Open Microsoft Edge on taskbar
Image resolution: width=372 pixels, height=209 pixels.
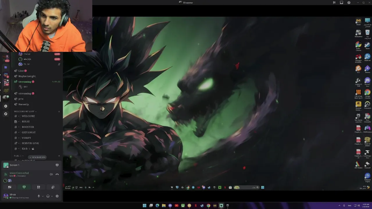157,206
